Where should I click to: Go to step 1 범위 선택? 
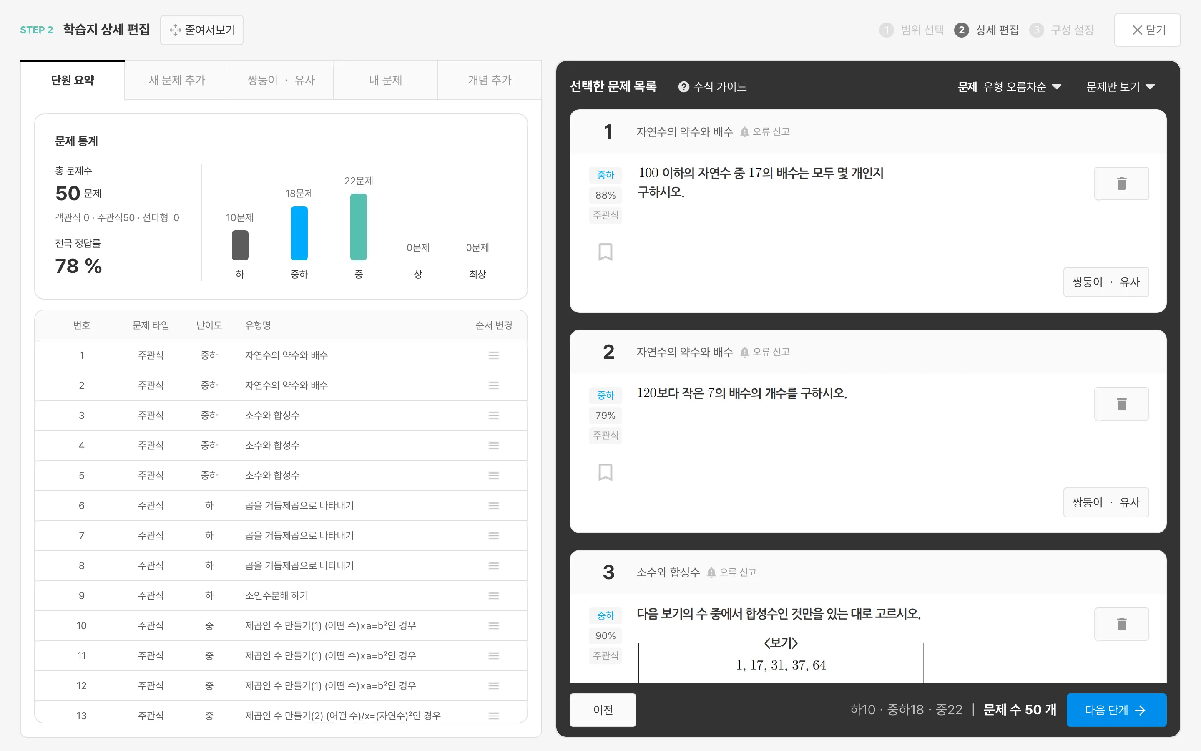coord(911,30)
